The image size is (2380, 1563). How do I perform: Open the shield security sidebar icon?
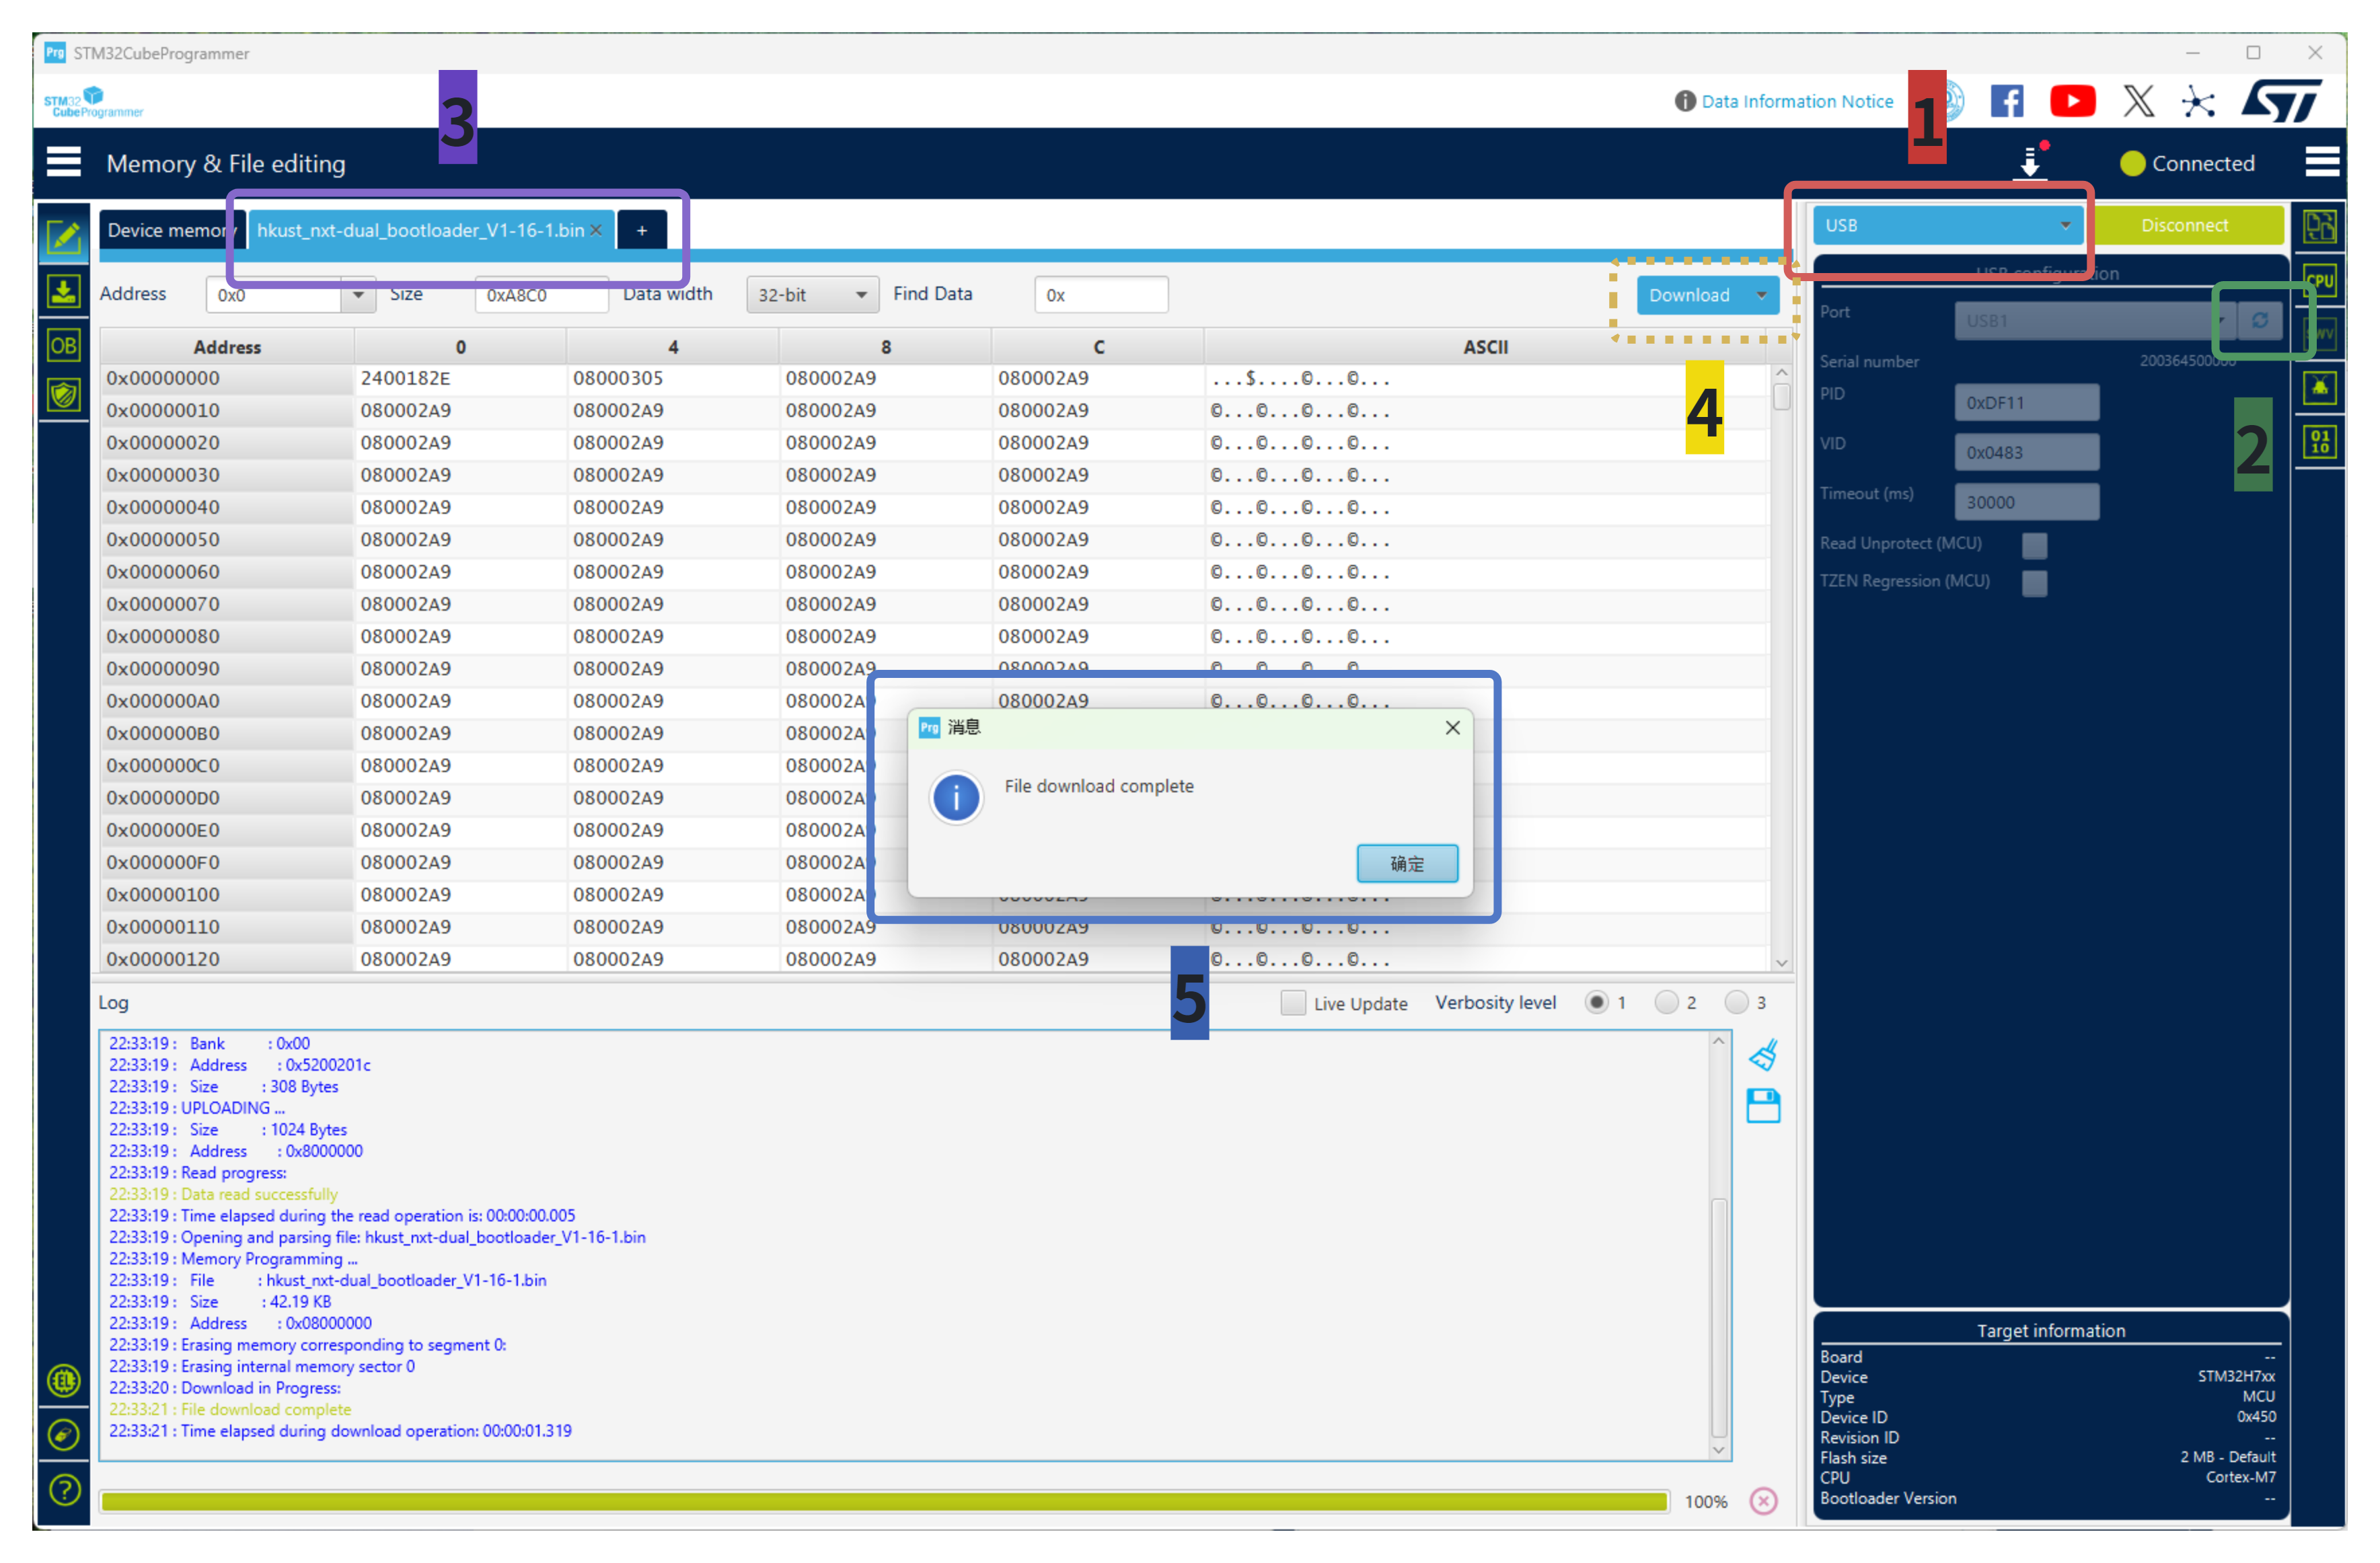click(64, 395)
